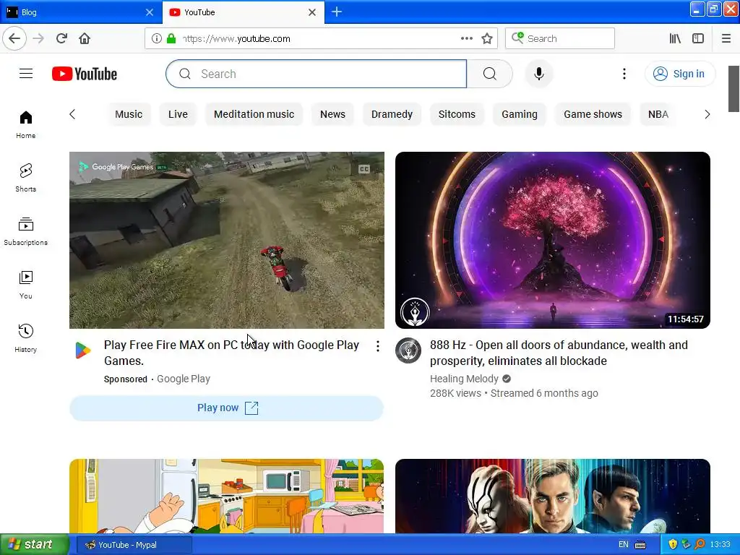Open Subscriptions in the sidebar
Viewport: 740px width, 555px height.
tap(25, 231)
